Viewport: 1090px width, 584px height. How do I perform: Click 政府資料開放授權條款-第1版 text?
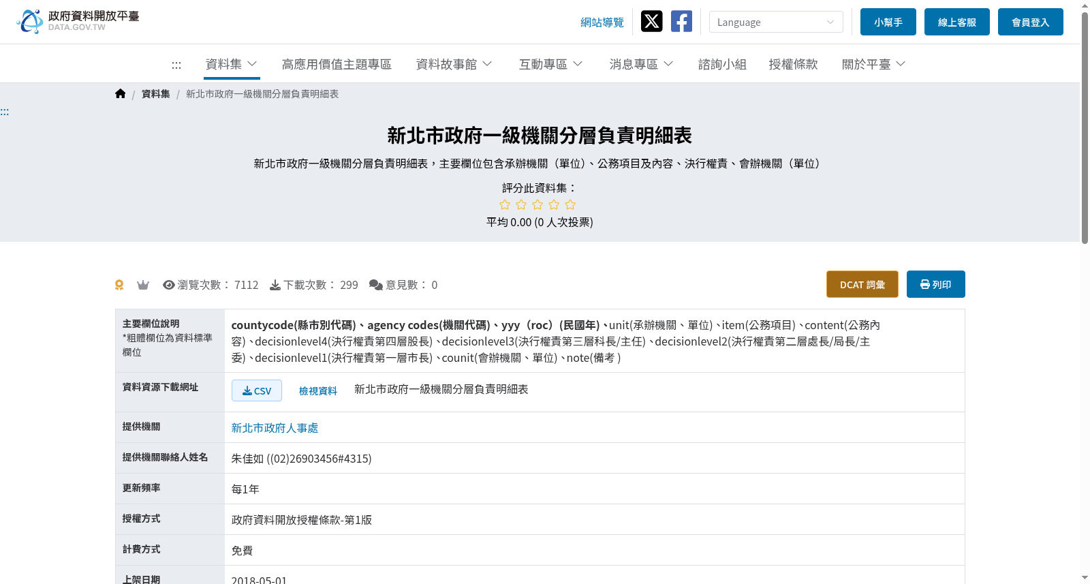[x=302, y=520]
